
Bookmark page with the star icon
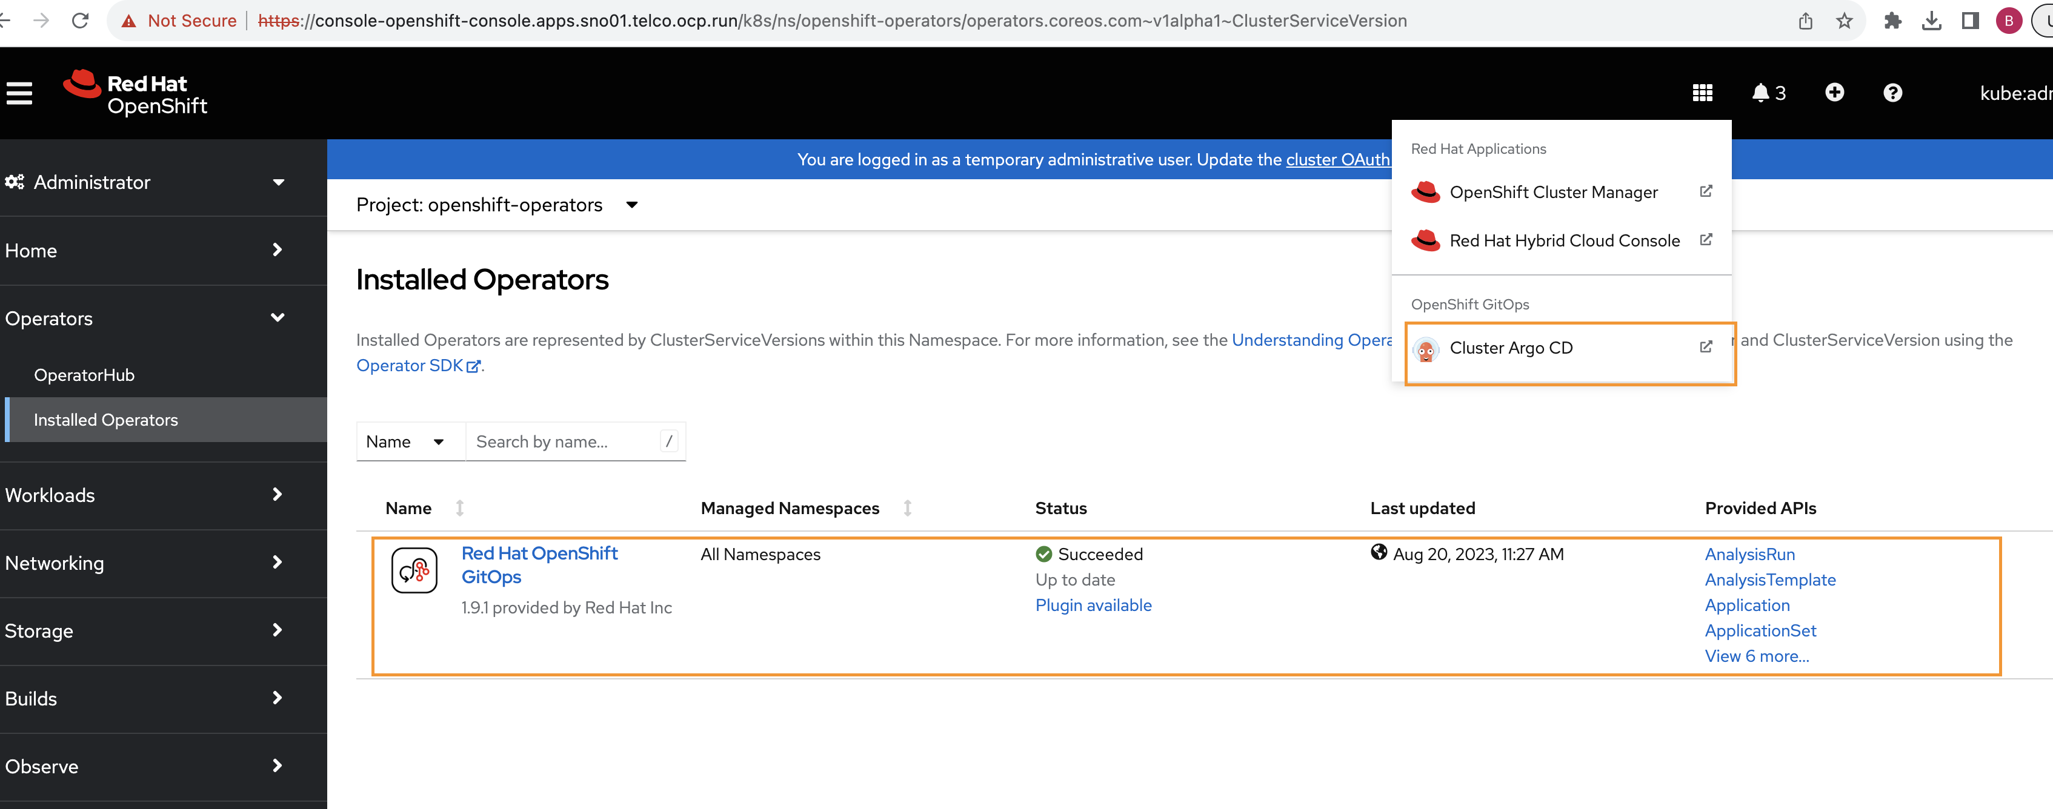point(1844,21)
